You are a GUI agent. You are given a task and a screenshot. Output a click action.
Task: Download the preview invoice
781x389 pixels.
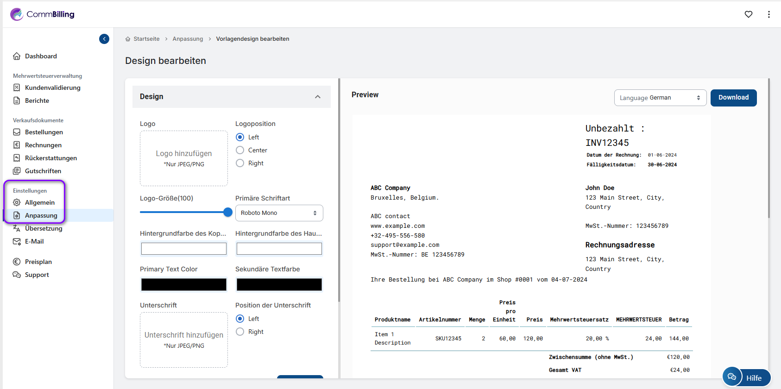click(734, 98)
